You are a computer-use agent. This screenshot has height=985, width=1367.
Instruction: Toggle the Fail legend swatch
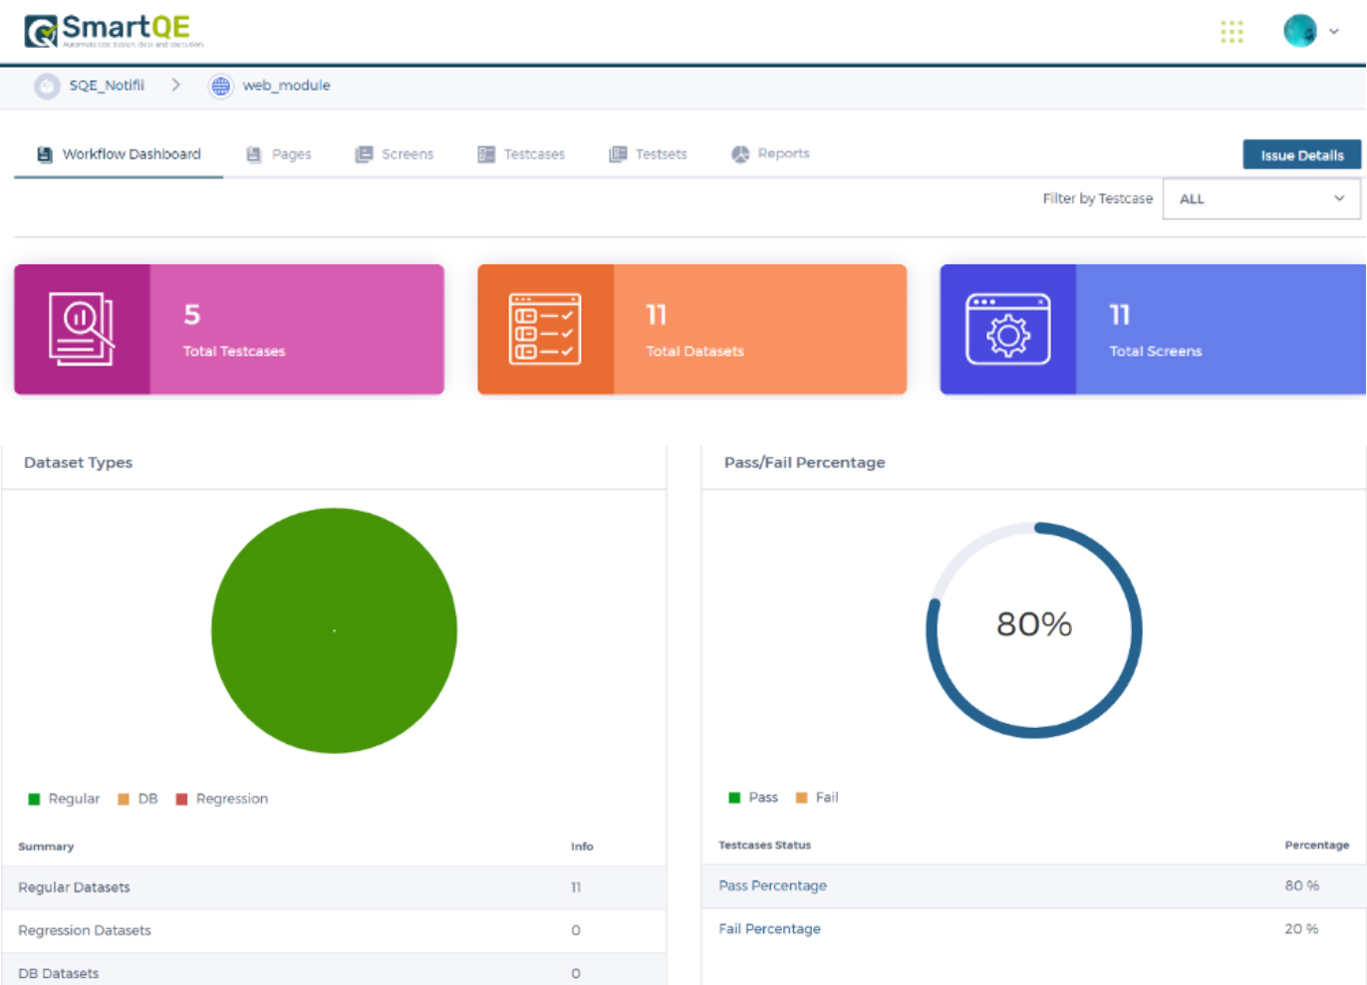801,798
